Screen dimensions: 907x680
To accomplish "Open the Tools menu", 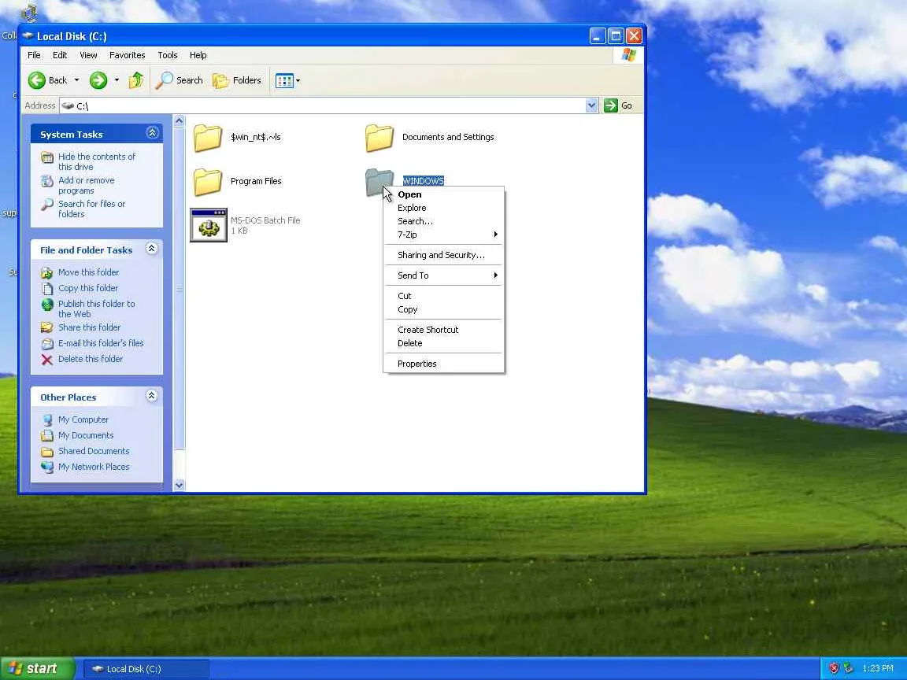I will [168, 55].
